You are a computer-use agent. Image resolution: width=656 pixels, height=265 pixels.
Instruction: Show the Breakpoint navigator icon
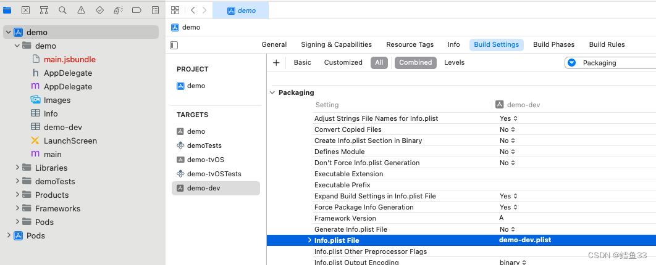click(137, 10)
